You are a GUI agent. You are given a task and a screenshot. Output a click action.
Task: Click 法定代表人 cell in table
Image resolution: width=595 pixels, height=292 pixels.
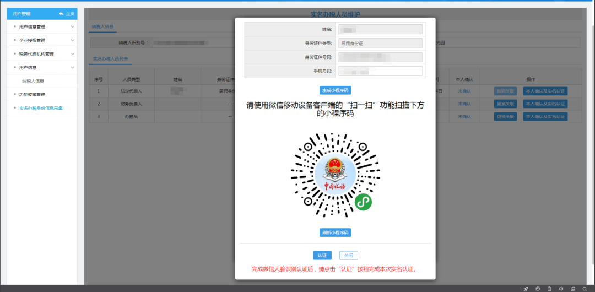[x=131, y=91]
